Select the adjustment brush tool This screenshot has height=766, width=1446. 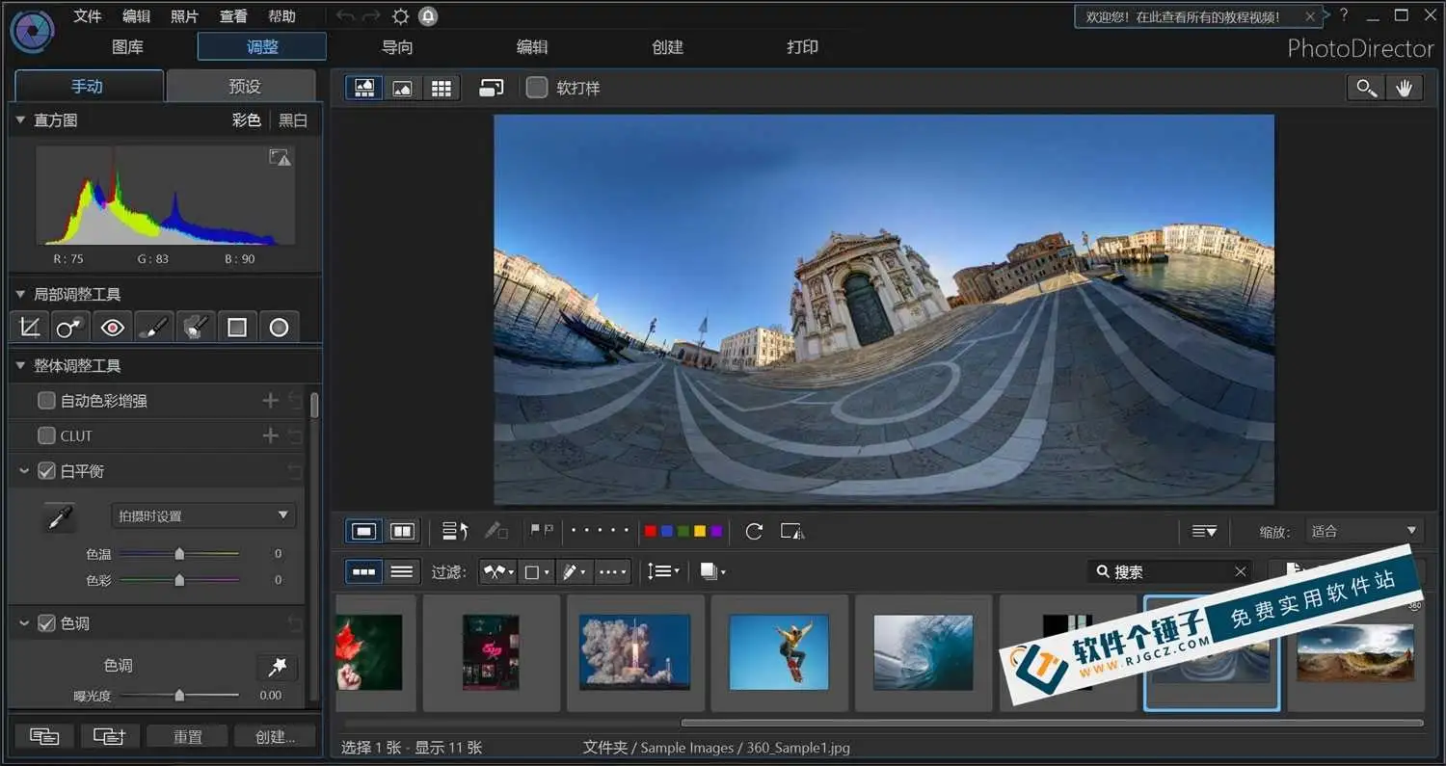pos(154,326)
